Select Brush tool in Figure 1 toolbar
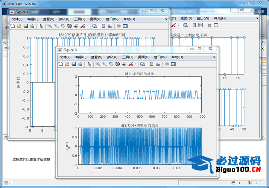Viewport: 269px width, 188px height. click(x=83, y=26)
